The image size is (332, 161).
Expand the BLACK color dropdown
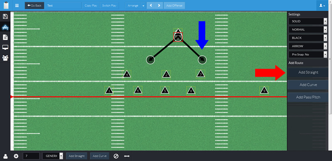[308, 38]
